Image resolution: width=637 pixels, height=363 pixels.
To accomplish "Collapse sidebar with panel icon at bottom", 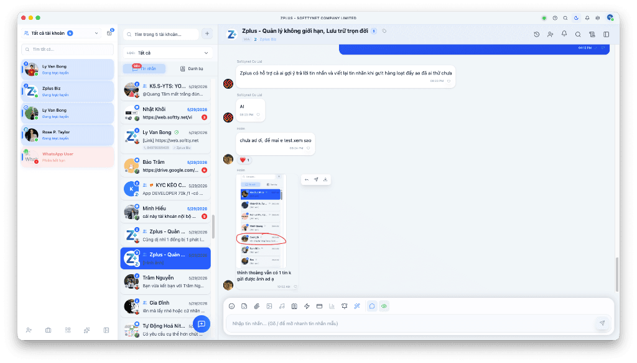I will tap(106, 330).
